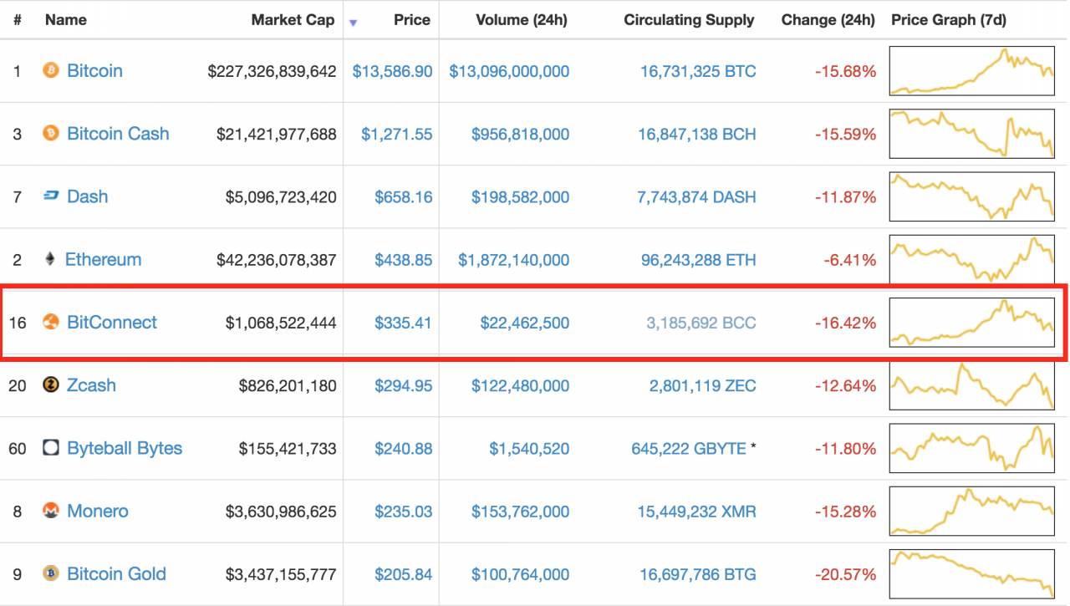Open the Byteball Bytes link
Image resolution: width=1070 pixels, height=606 pixels.
point(125,448)
